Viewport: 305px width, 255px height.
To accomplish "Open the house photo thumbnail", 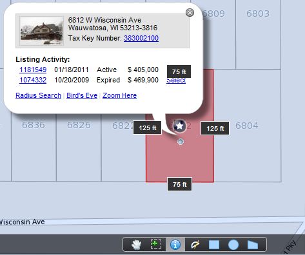I will (41, 31).
